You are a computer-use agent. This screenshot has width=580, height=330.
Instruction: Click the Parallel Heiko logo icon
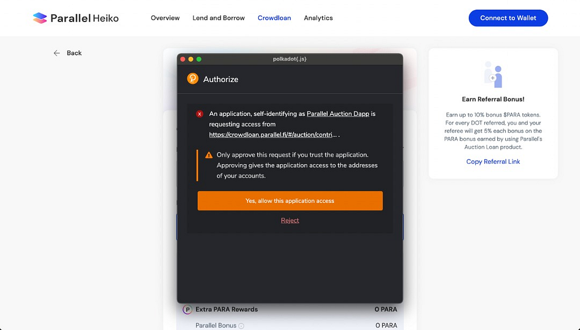click(x=40, y=18)
